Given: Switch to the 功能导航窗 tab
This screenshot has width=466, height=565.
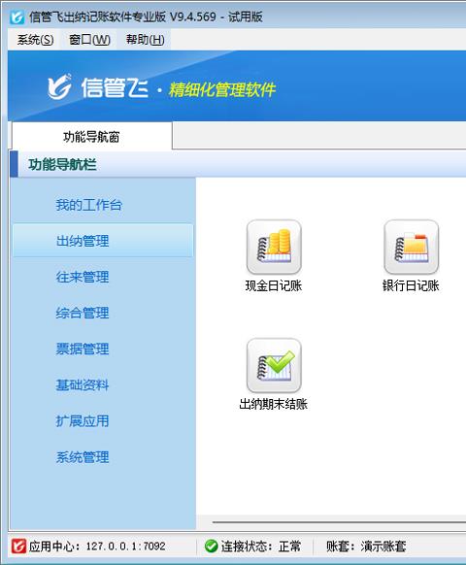Looking at the screenshot, I should point(91,137).
